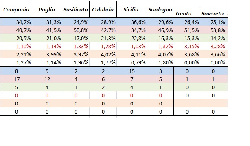Click the 46,9% cell under Sardegna

point(160,30)
